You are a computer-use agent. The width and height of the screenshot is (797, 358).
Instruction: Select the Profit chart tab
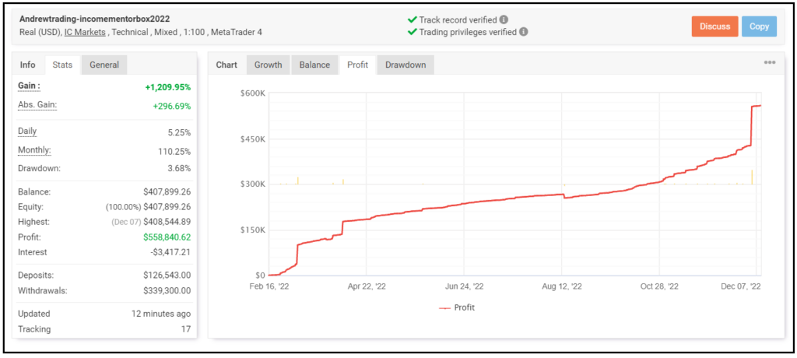pyautogui.click(x=357, y=65)
